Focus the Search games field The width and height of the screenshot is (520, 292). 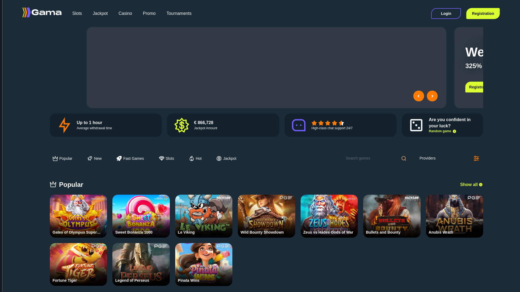[371, 158]
